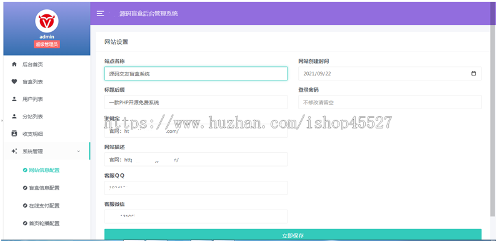Focus the 网站描述 input field

[x=196, y=159]
